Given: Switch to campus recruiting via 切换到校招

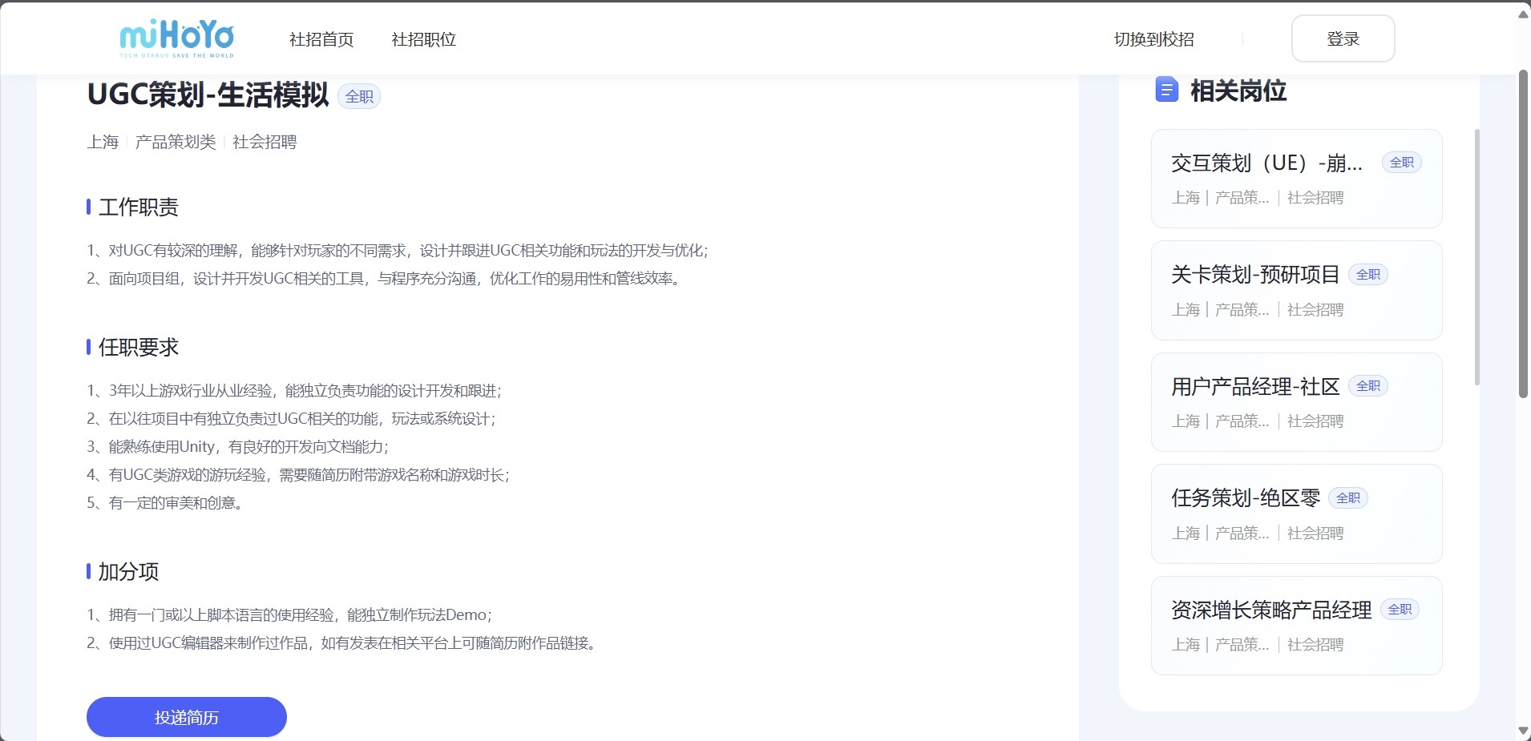Looking at the screenshot, I should 1153,39.
